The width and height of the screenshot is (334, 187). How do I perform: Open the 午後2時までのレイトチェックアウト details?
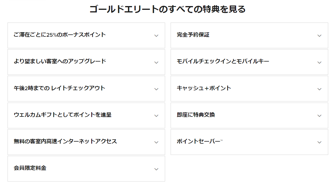tap(156, 89)
